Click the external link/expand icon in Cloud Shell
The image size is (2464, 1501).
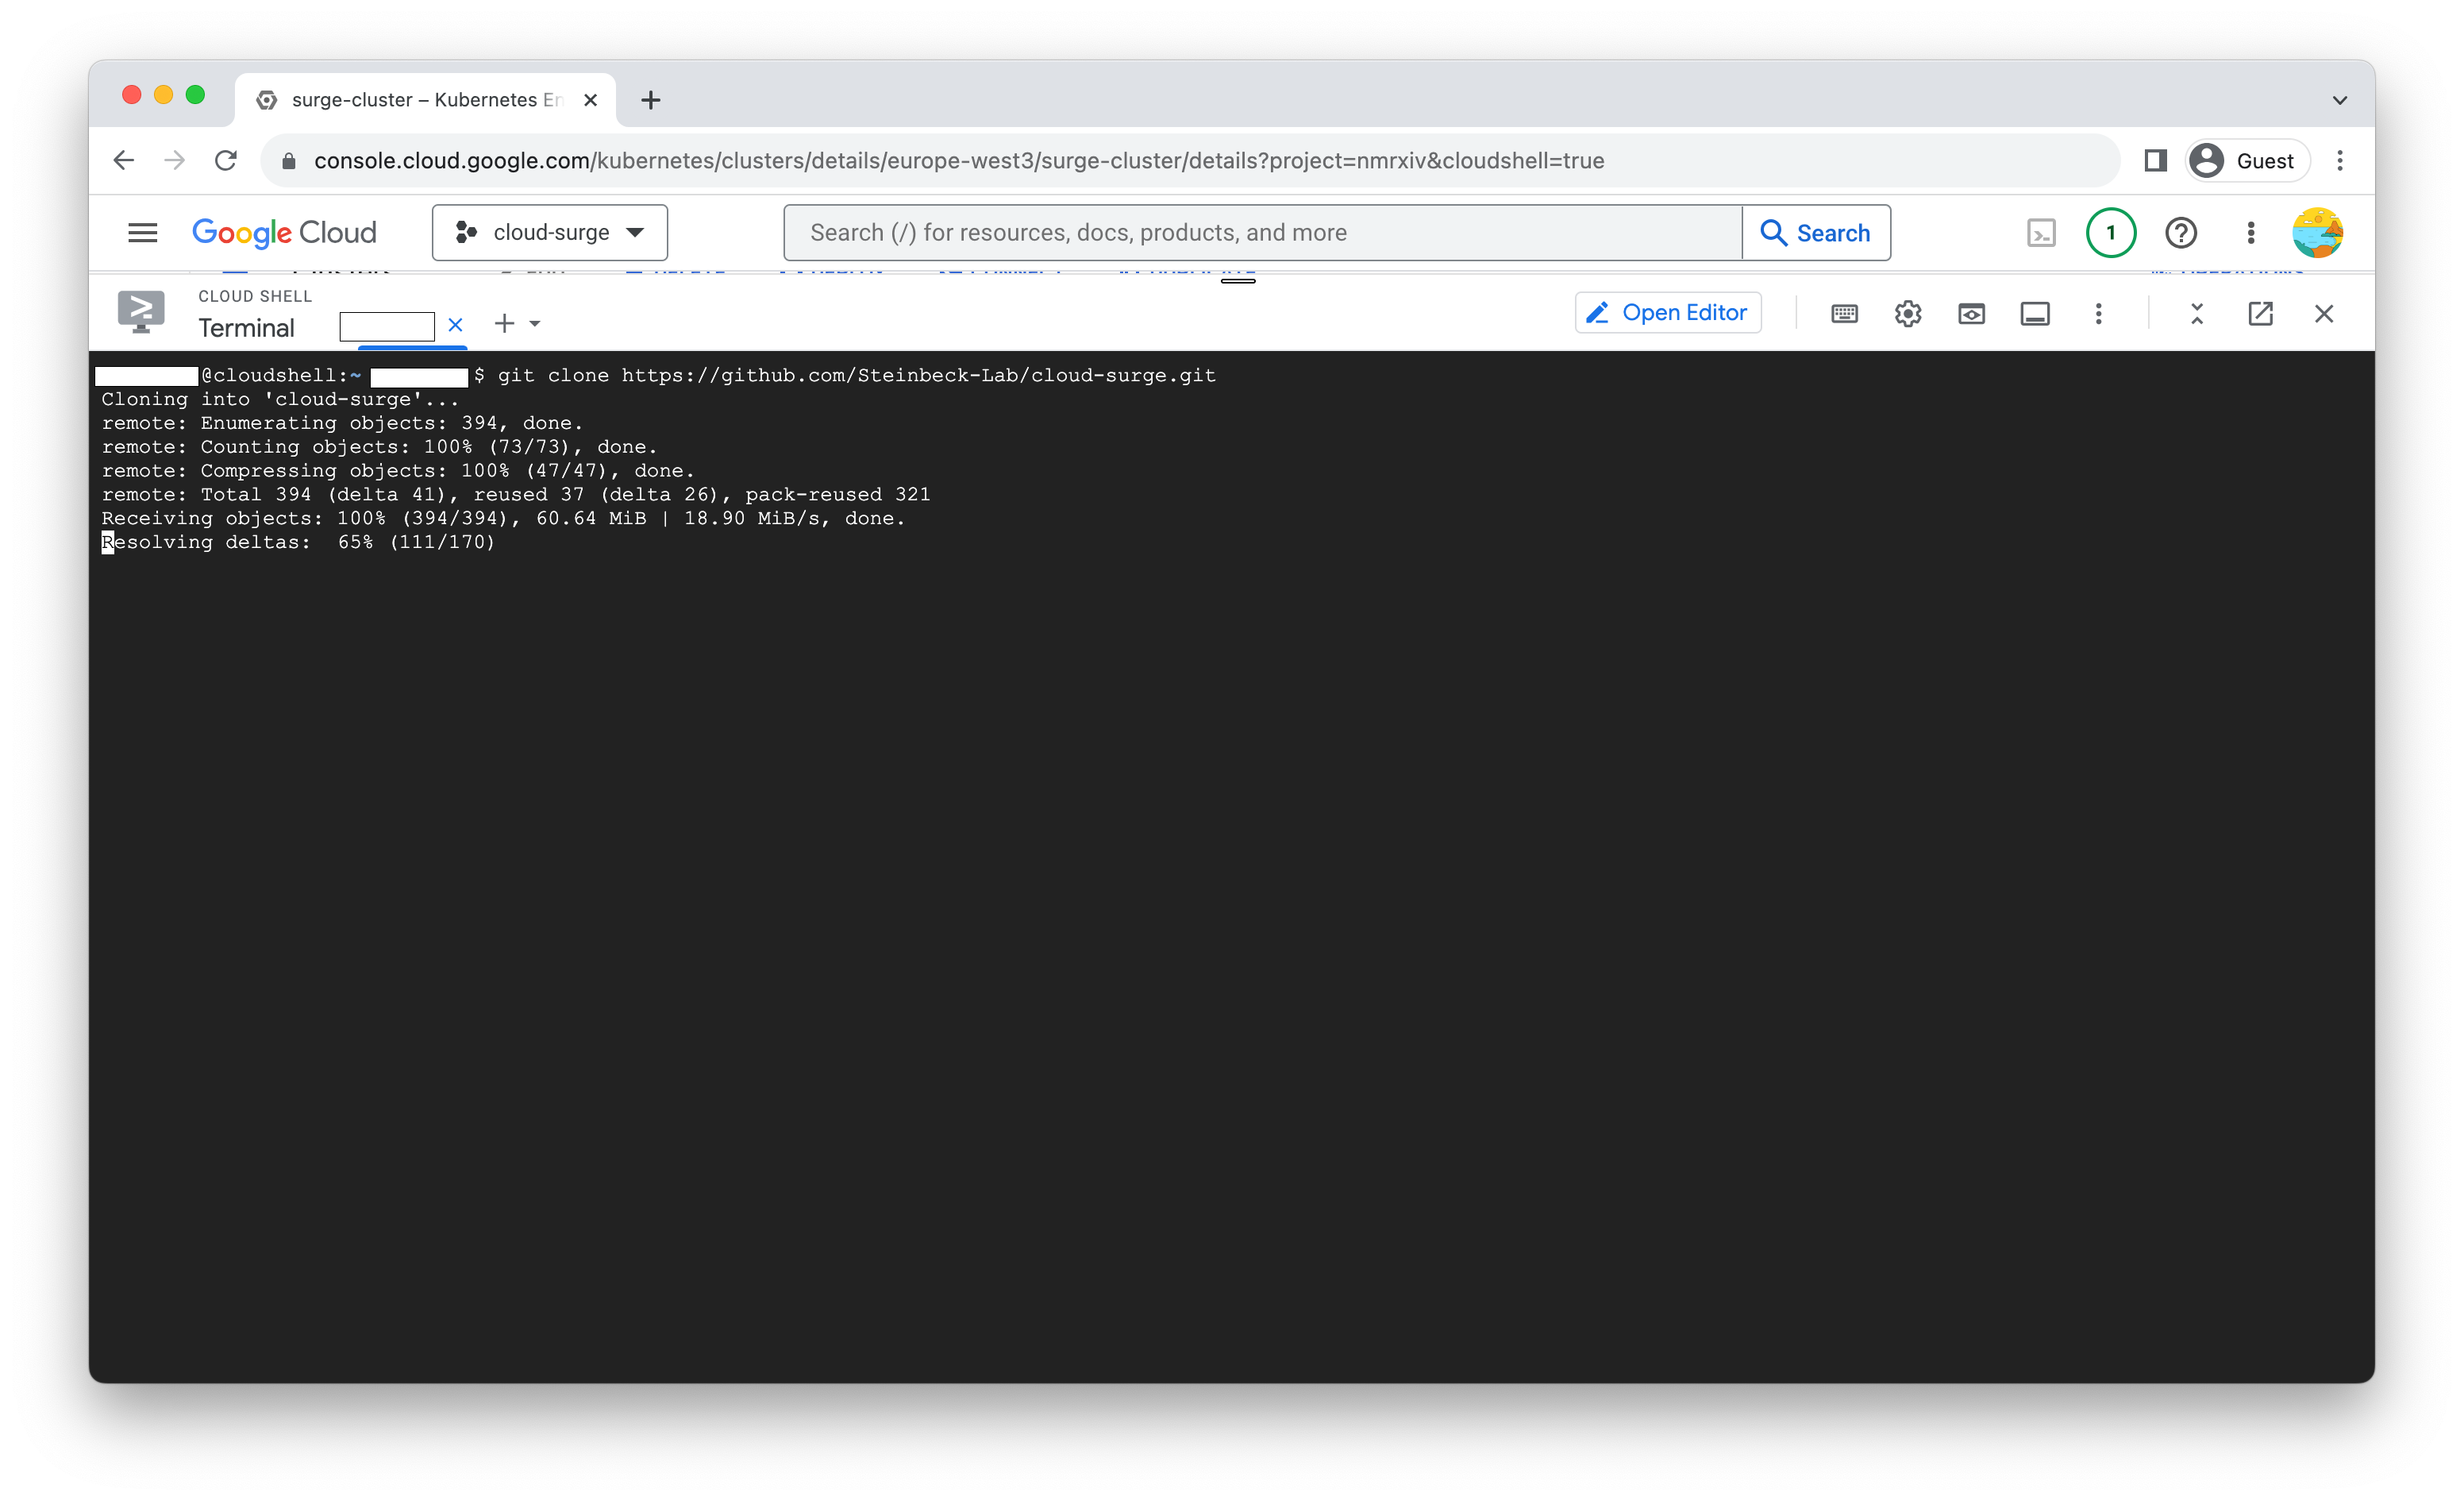click(x=2263, y=314)
